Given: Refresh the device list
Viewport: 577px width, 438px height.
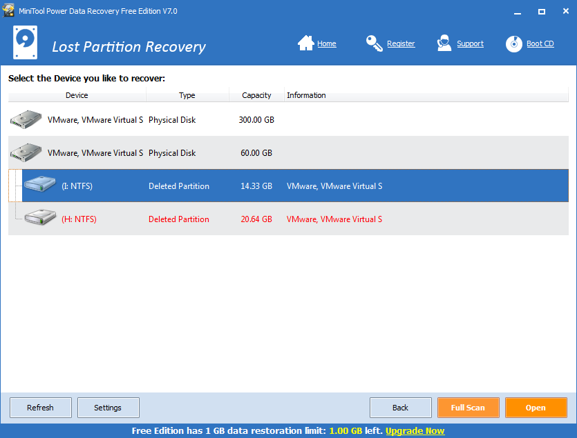Looking at the screenshot, I should pos(41,408).
